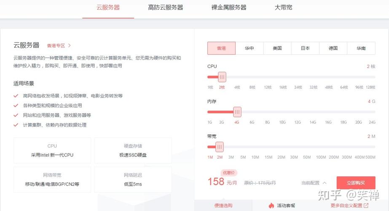389x211 pixels.
Task: Set memory to 1G
Action: point(209,122)
